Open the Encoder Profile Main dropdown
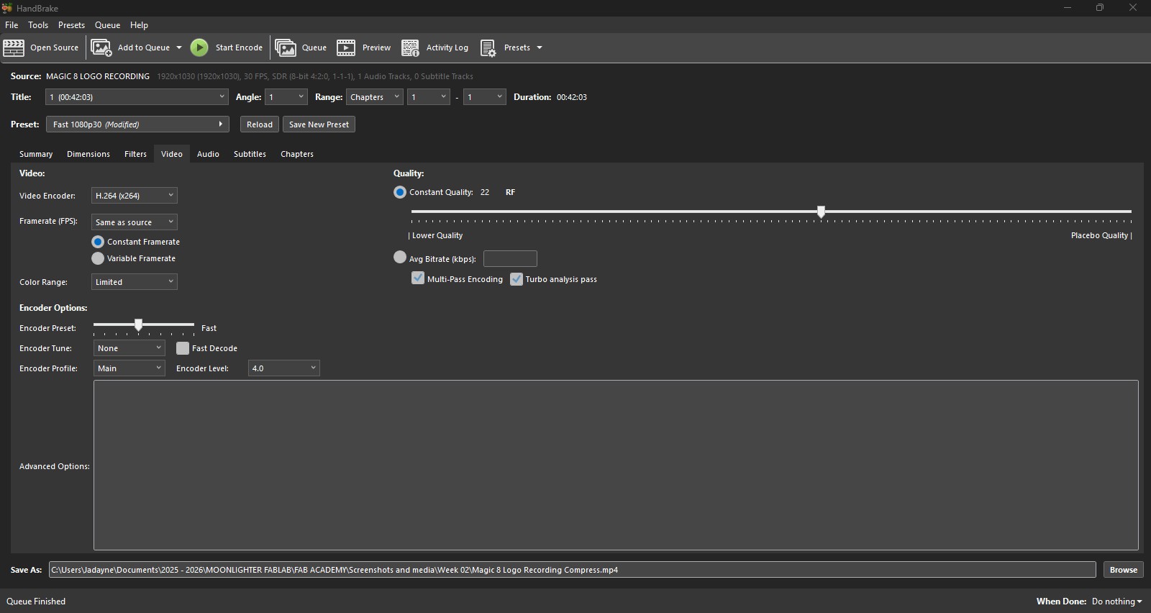Screen dimensions: 1151x613 coord(129,368)
